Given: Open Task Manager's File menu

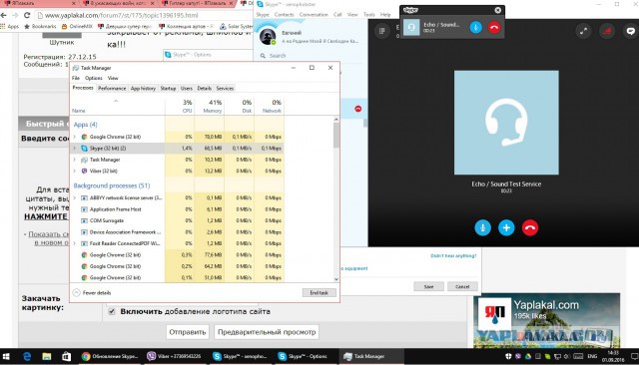Looking at the screenshot, I should pos(76,78).
